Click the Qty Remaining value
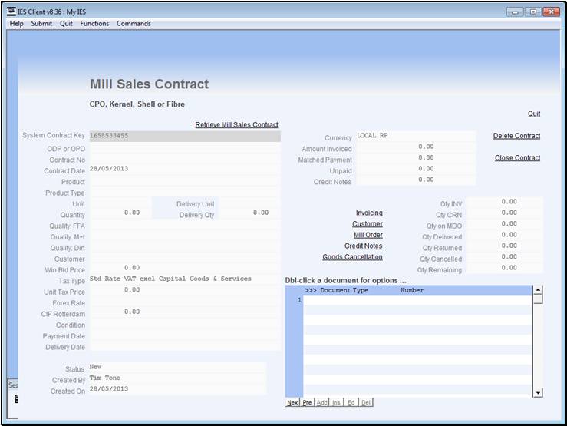Screen dimensions: 567x426 point(504,269)
